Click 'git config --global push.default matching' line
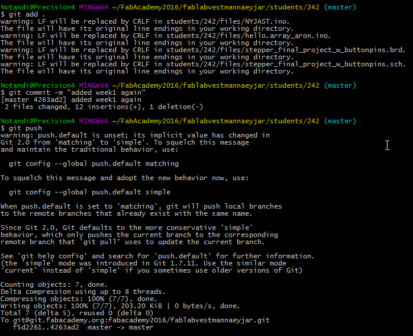Viewport: 413px width, 336px height. click(93, 164)
